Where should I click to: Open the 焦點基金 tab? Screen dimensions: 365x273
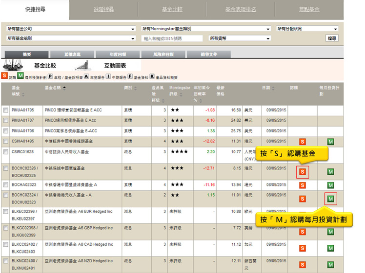(x=309, y=9)
